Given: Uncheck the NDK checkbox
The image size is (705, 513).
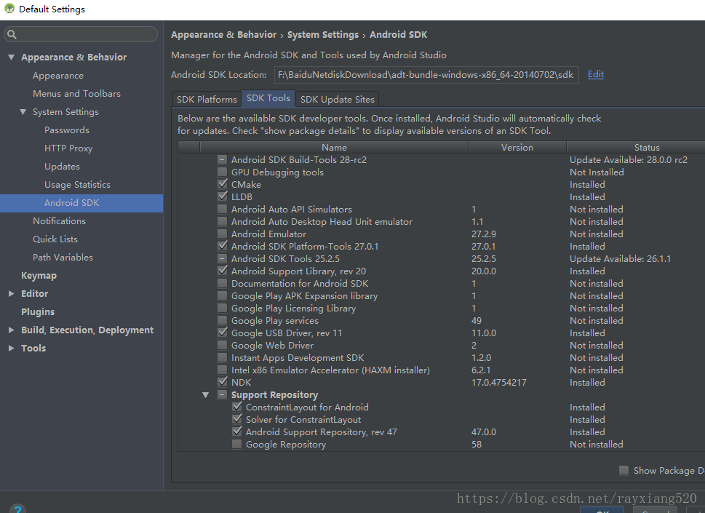Looking at the screenshot, I should pyautogui.click(x=222, y=382).
